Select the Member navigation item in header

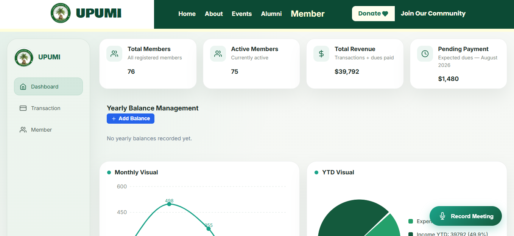[x=308, y=14]
